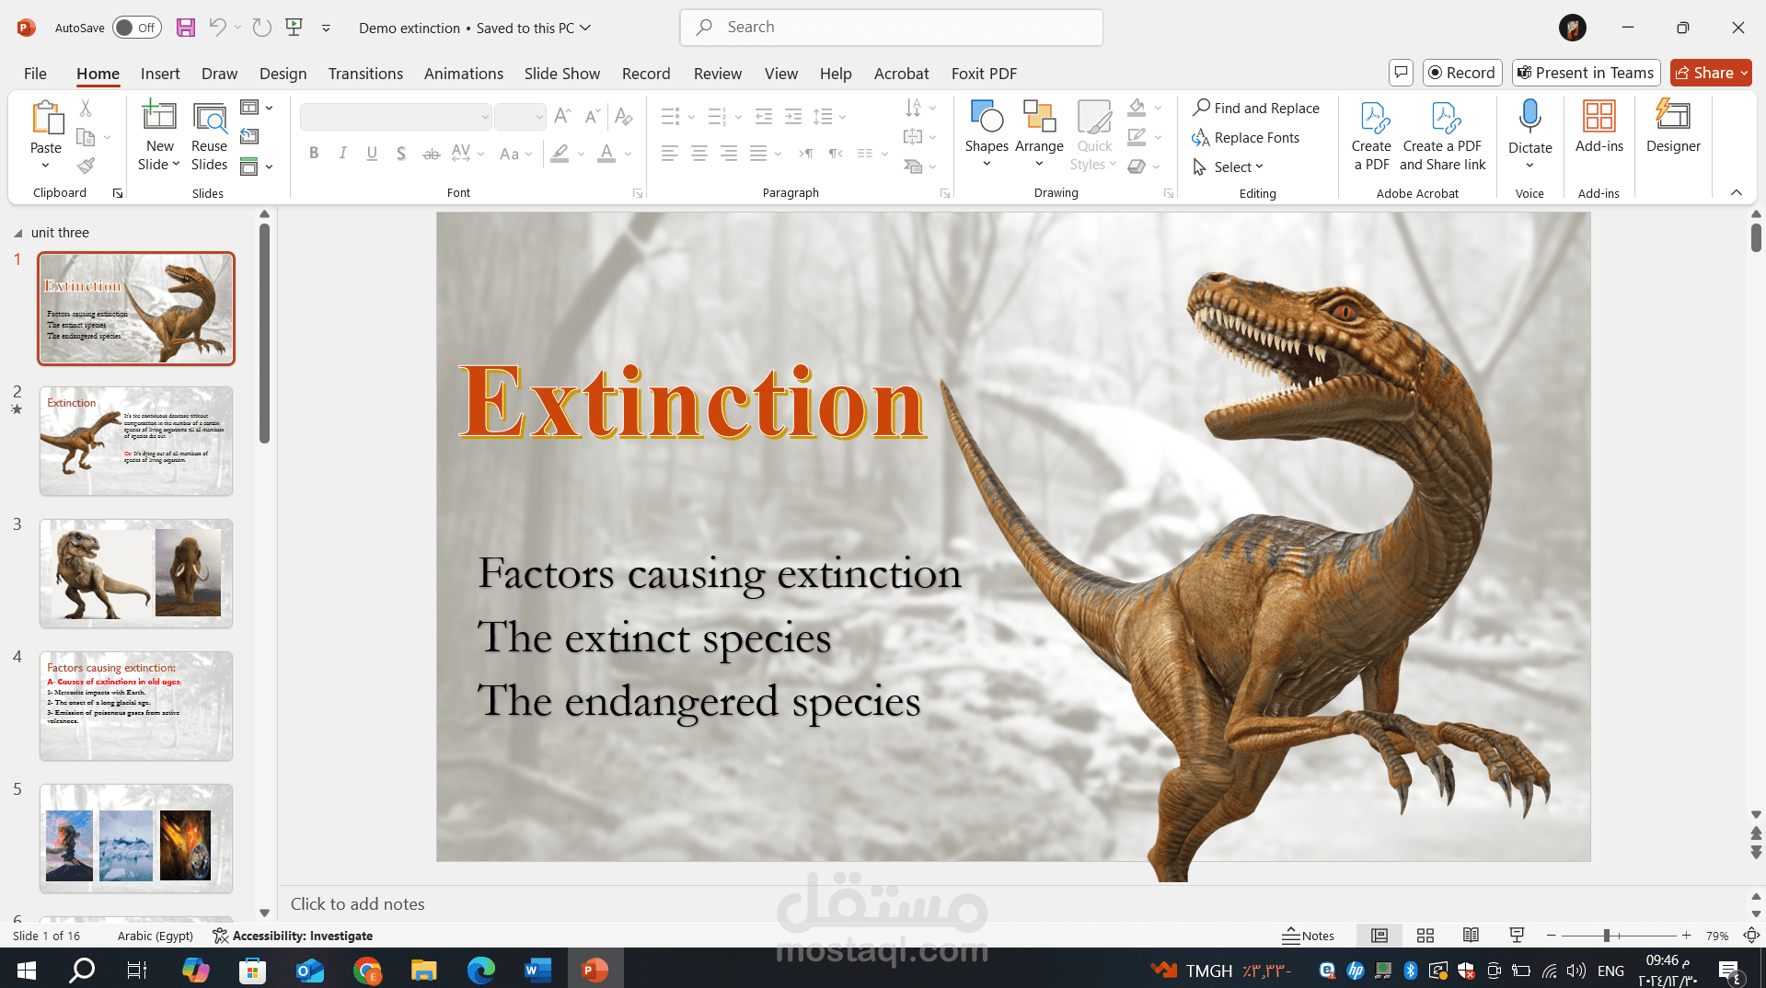Enable Strikethrough formatting
The width and height of the screenshot is (1766, 988).
430,154
